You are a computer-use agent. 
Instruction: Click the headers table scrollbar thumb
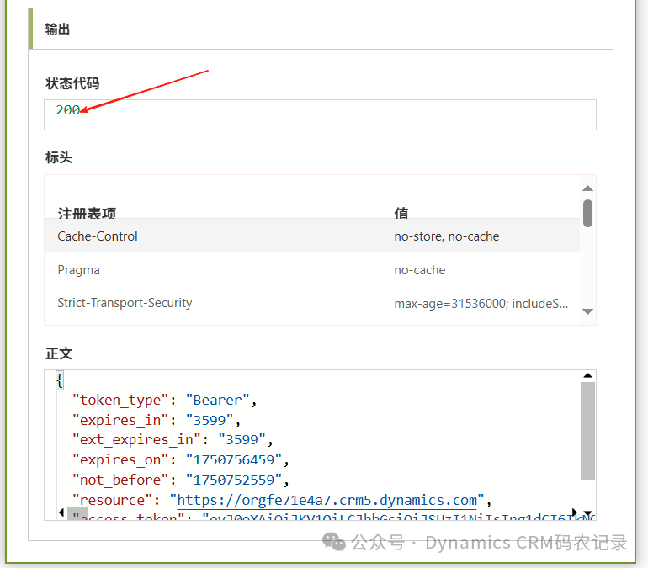pos(587,213)
